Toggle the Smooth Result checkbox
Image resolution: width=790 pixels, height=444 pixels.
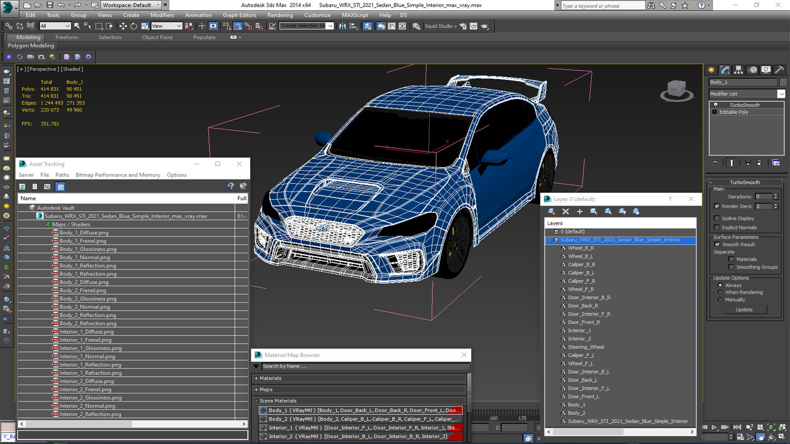(718, 244)
